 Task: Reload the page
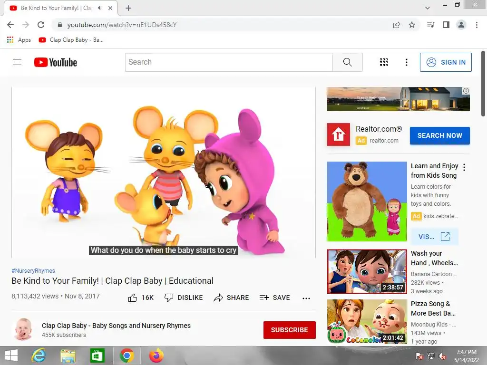[x=41, y=25]
